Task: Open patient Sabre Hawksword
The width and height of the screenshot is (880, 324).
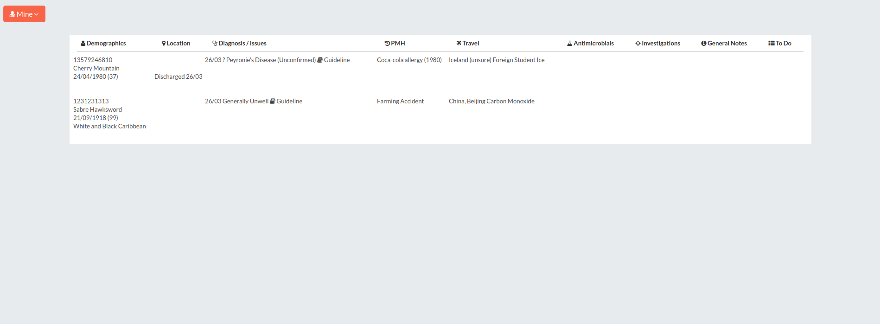Action: click(x=97, y=109)
